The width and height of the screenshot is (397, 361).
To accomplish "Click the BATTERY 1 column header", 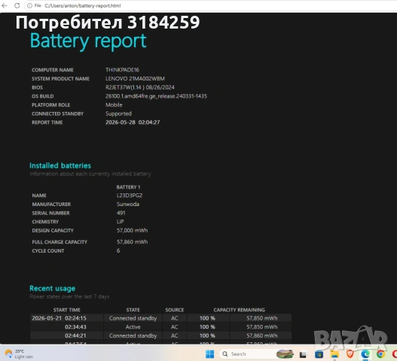I will (128, 187).
